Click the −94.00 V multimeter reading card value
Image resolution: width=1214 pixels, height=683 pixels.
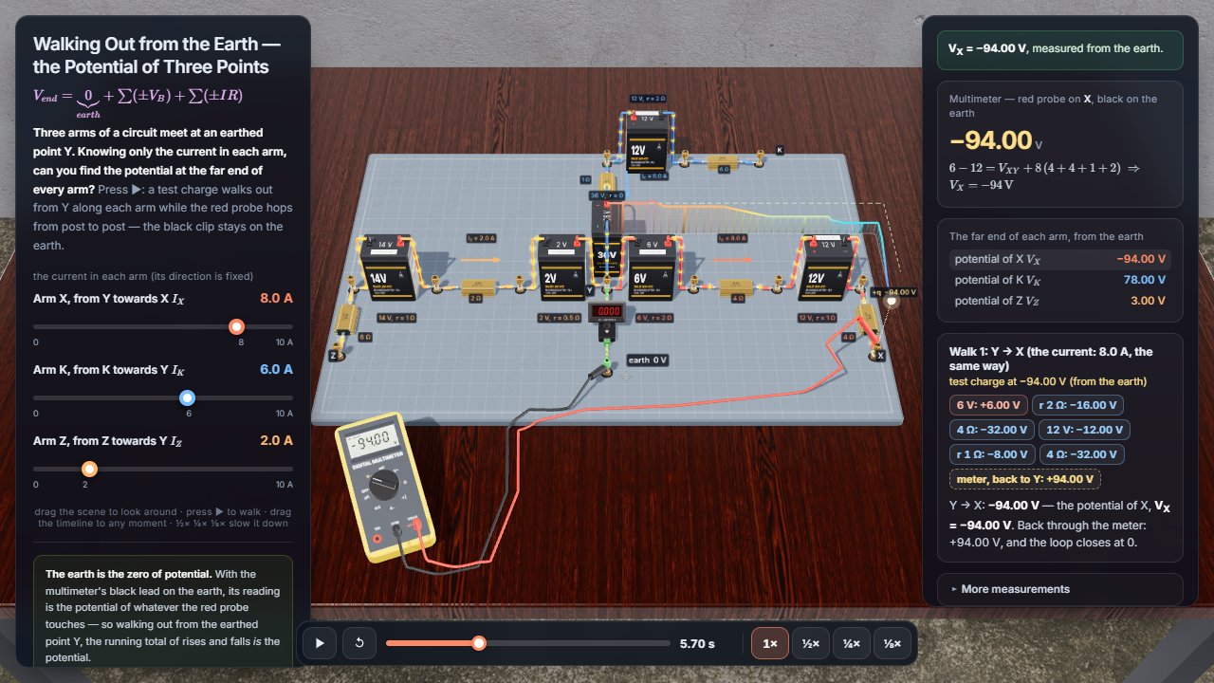991,140
